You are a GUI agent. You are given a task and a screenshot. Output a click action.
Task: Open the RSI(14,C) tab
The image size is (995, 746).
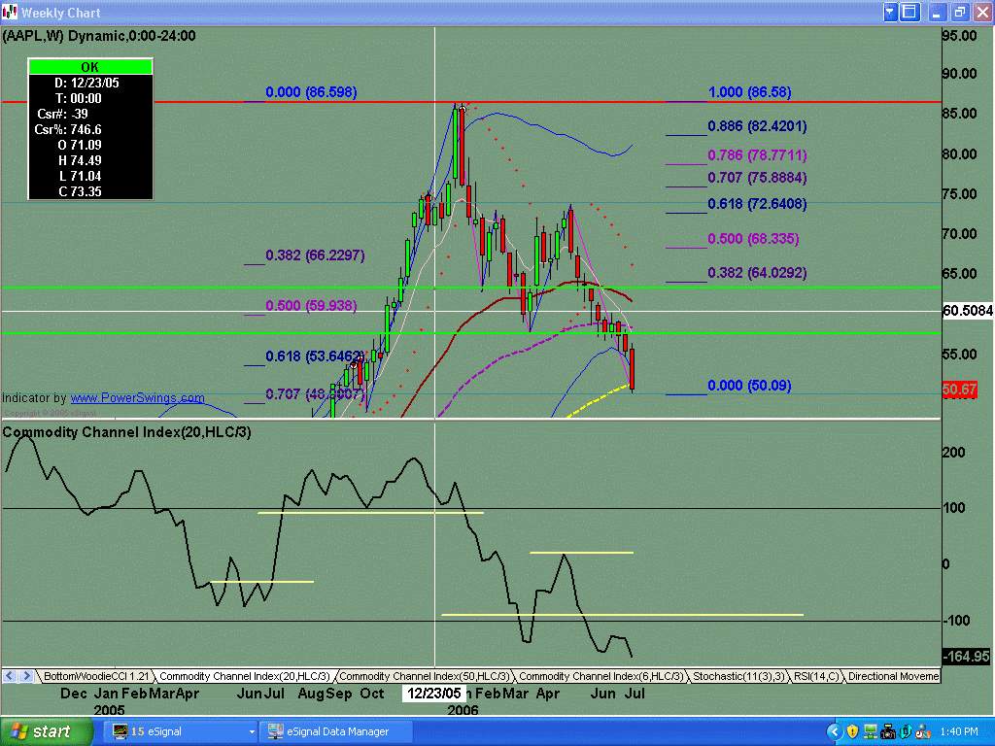816,676
